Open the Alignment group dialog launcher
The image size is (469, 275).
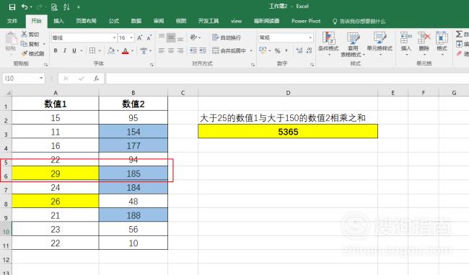(253, 64)
